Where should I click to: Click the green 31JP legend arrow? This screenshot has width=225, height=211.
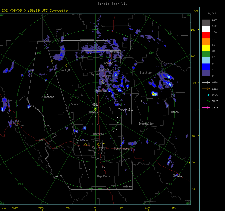tap(206, 101)
